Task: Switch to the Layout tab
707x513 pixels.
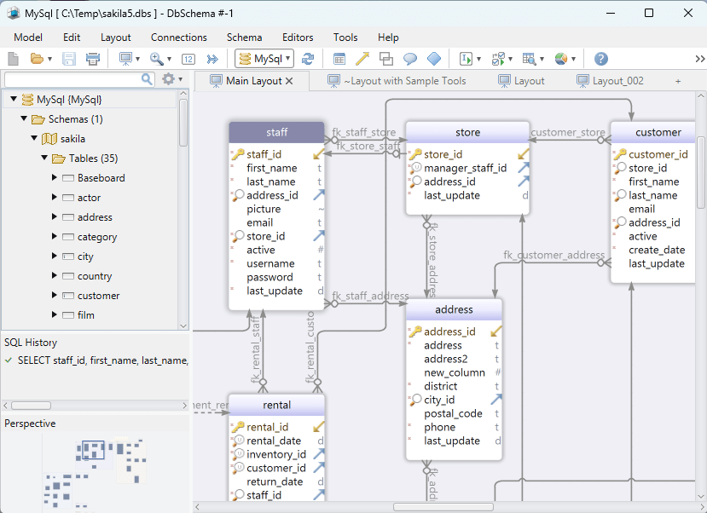Action: tap(521, 81)
